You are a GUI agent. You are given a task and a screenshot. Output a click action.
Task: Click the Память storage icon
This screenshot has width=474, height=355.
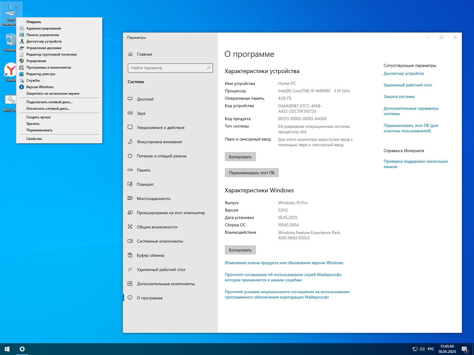(x=130, y=170)
